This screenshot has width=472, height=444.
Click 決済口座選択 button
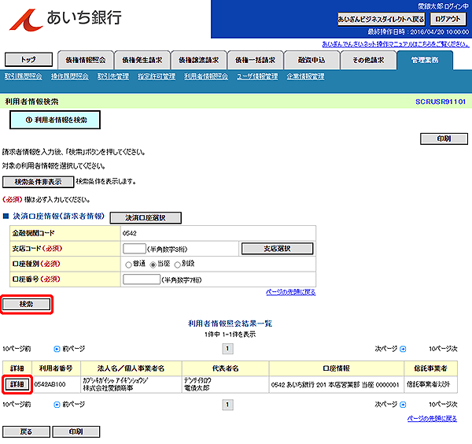(x=146, y=218)
